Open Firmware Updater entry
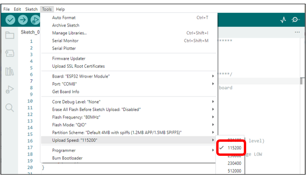Viewport: 307px width, 176px height. 129,59
